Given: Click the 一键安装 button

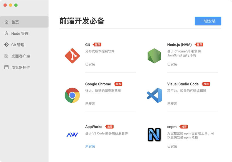Looking at the screenshot, I should (208, 21).
